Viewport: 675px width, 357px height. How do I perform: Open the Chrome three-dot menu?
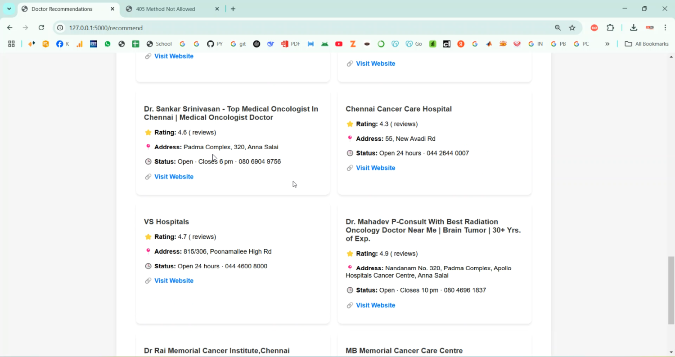[x=666, y=28]
